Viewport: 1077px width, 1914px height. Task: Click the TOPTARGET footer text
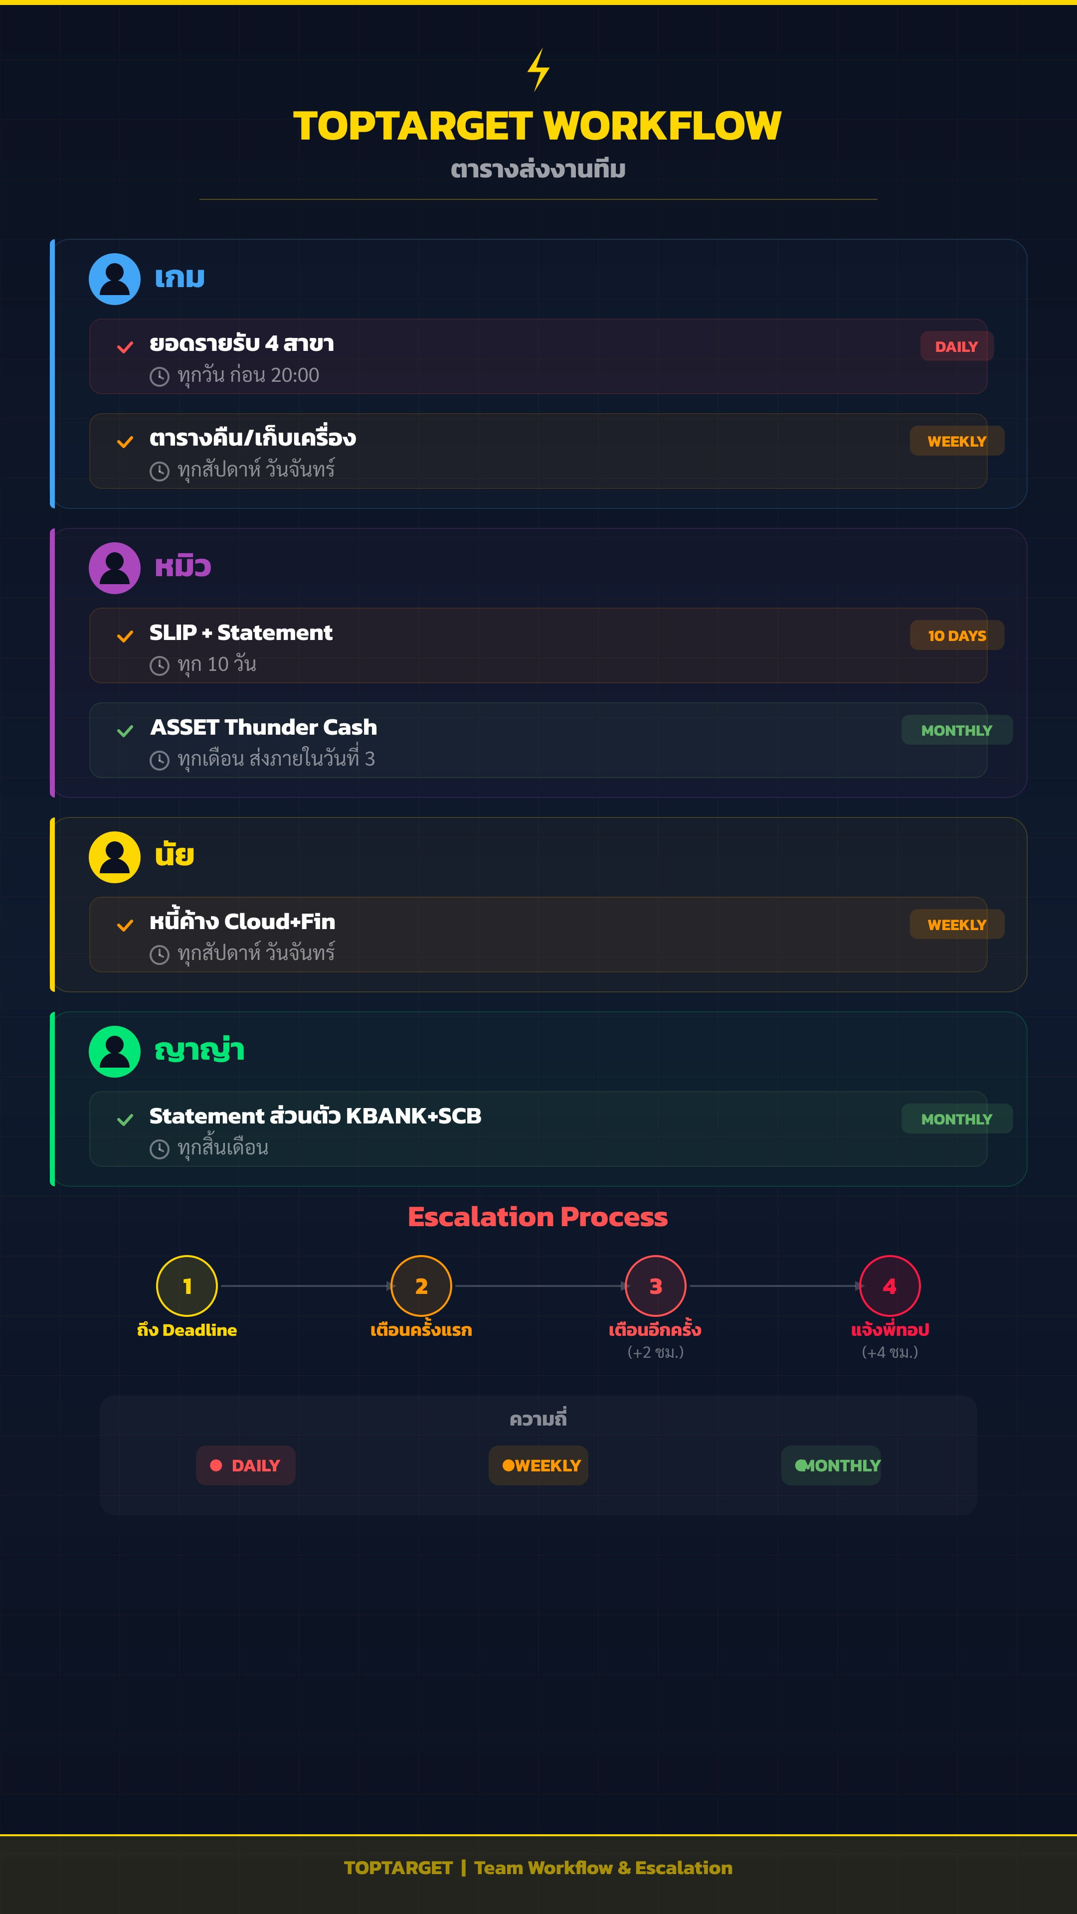click(398, 1867)
